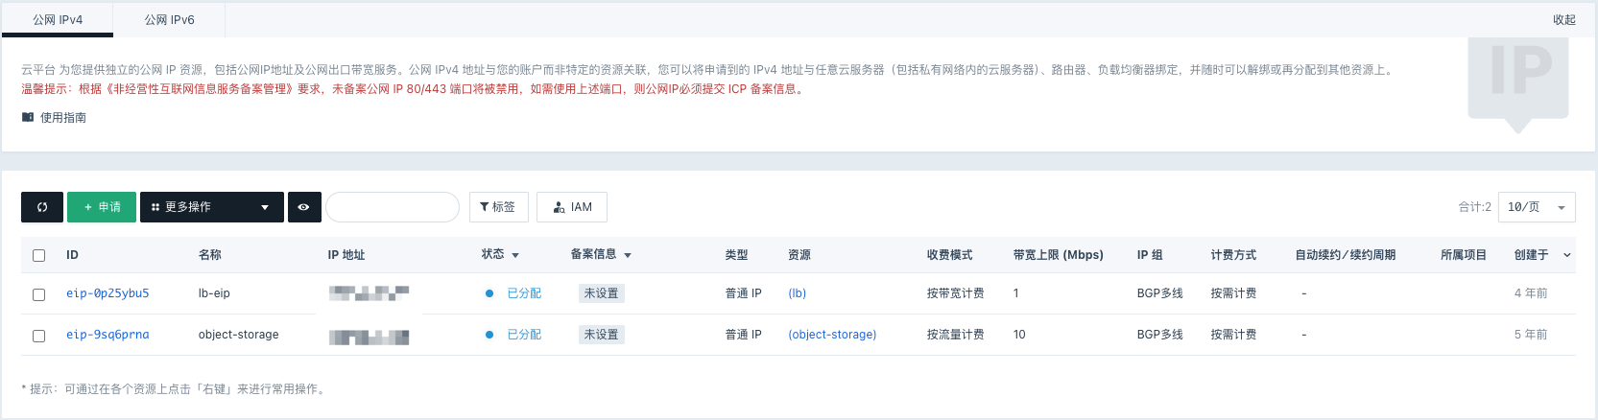This screenshot has width=1598, height=420.
Task: Click the 自动续约/续约周期 column header
Action: (1346, 255)
